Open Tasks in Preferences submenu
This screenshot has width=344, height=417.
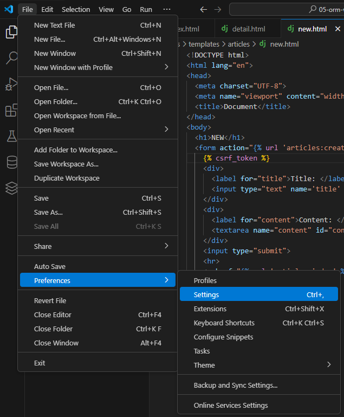[259, 351]
